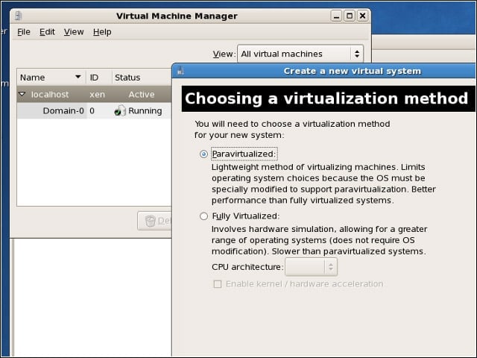Enable kernel / hardware acceleration checkbox
Viewport: 477px width, 358px height.
coord(218,284)
